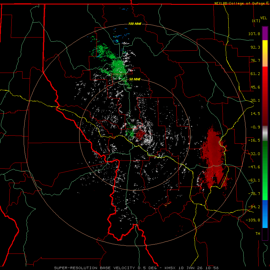The height and width of the screenshot is (270, 270).
Task: Click the -16.5 velocity scale value
Action: pyautogui.click(x=254, y=140)
